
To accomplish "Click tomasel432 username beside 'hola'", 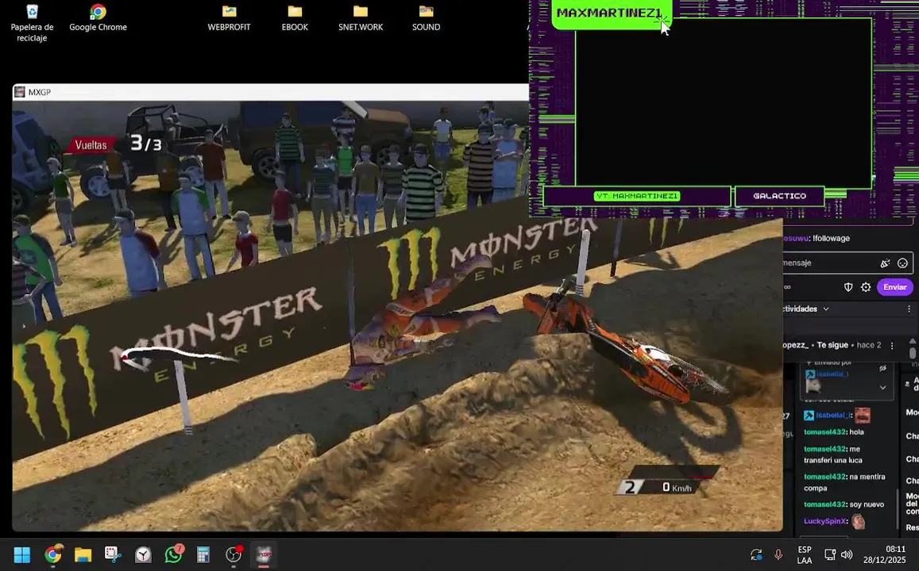I will pyautogui.click(x=825, y=432).
